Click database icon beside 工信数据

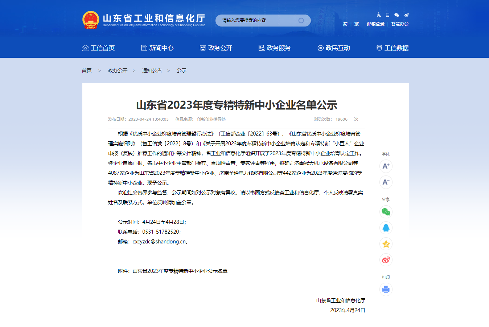[379, 48]
